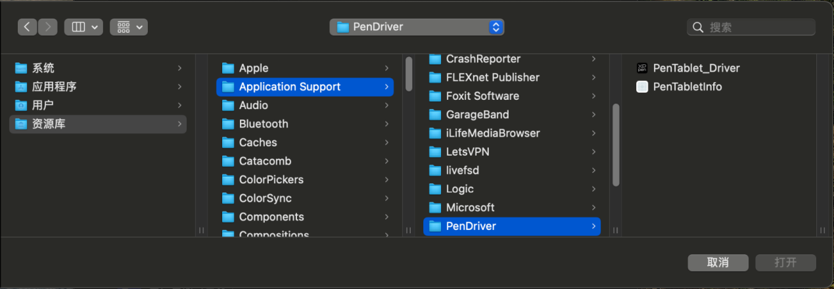Select the 应用程序 folder icon
The image size is (834, 289).
22,87
